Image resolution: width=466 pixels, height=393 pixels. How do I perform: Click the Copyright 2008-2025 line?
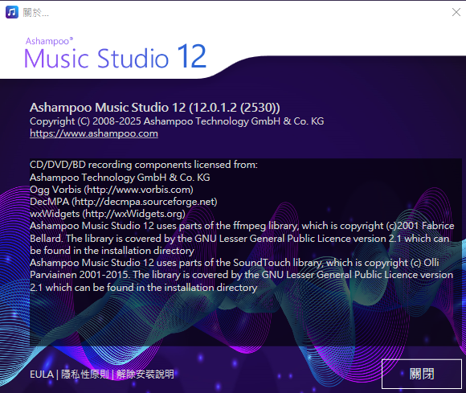(x=177, y=121)
